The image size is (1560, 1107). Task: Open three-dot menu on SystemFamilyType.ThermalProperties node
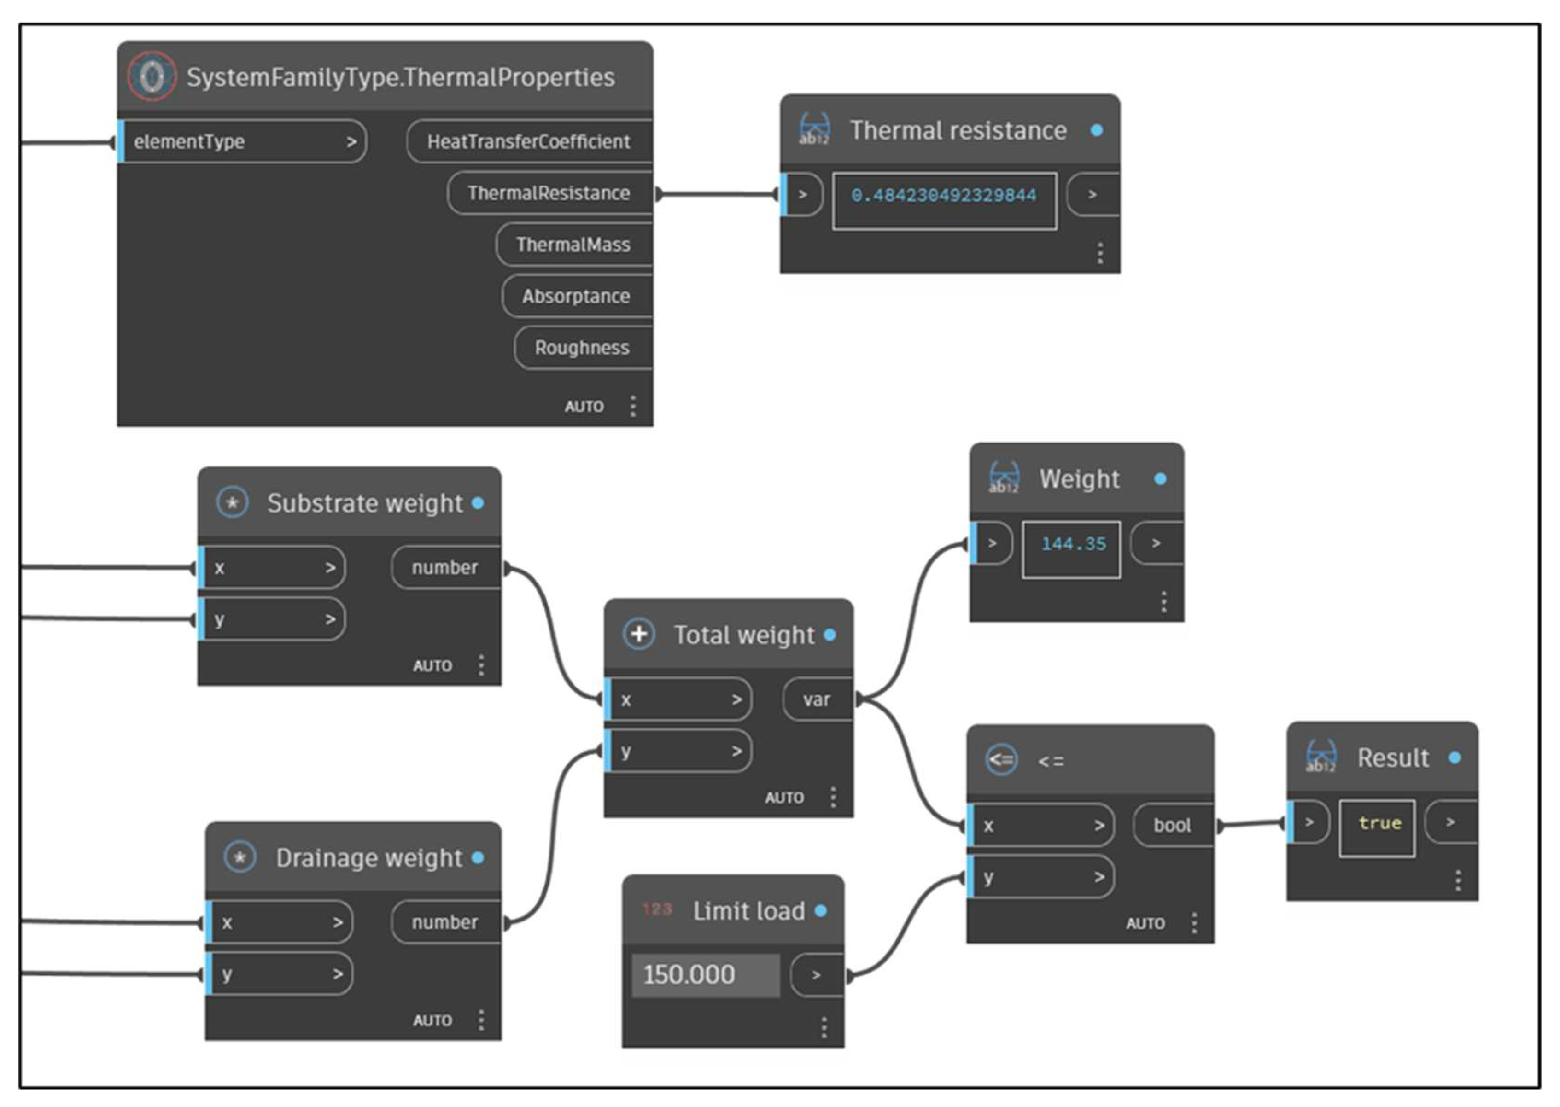tap(633, 406)
